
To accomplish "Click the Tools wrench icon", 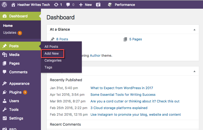I will [x=5, y=110].
